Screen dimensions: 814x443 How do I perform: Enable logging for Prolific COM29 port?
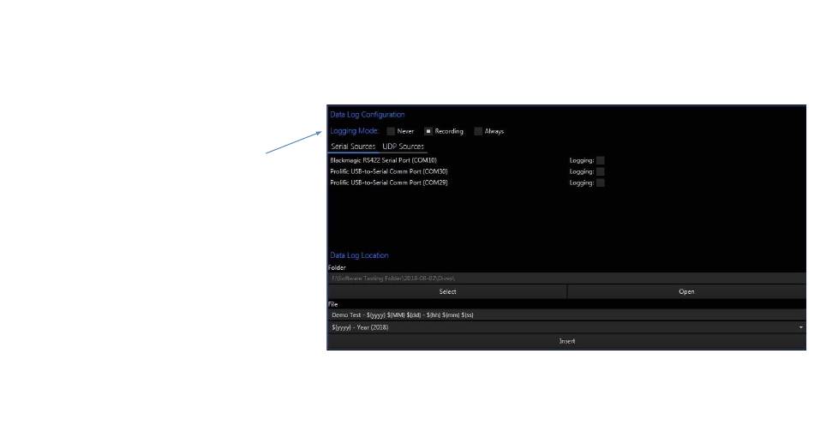click(600, 183)
